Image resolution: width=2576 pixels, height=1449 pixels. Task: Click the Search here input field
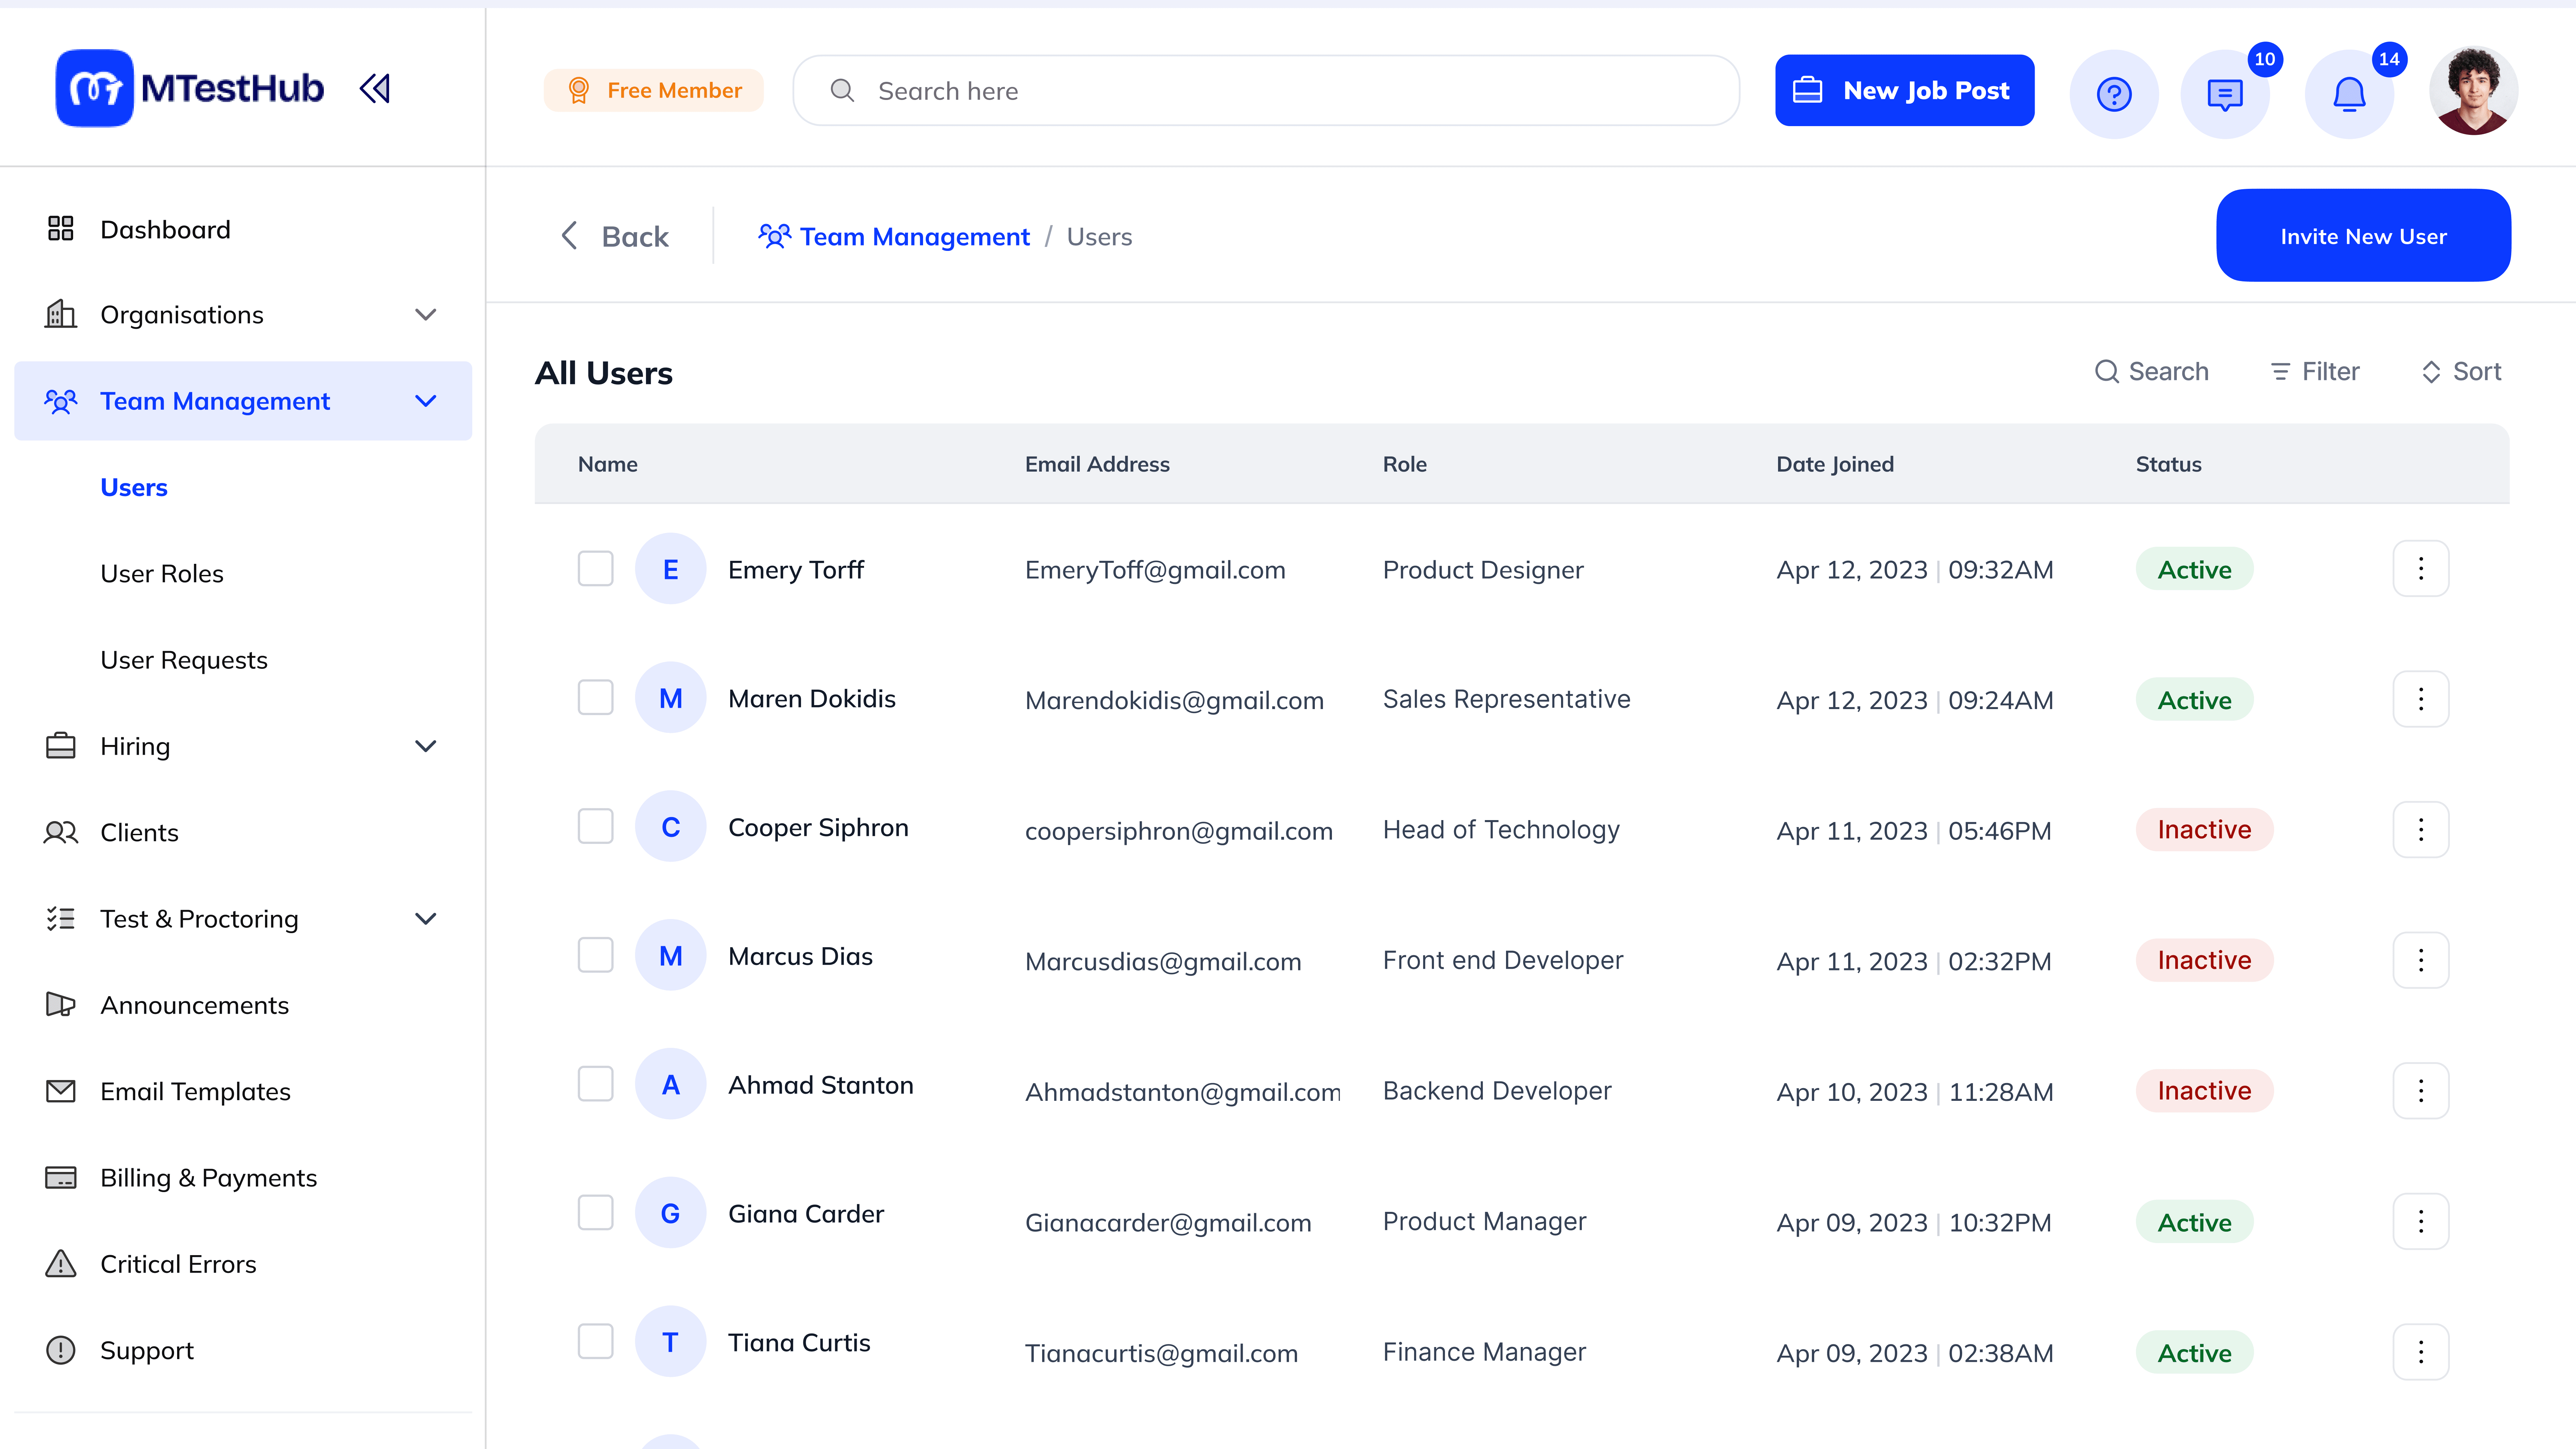coord(1266,91)
